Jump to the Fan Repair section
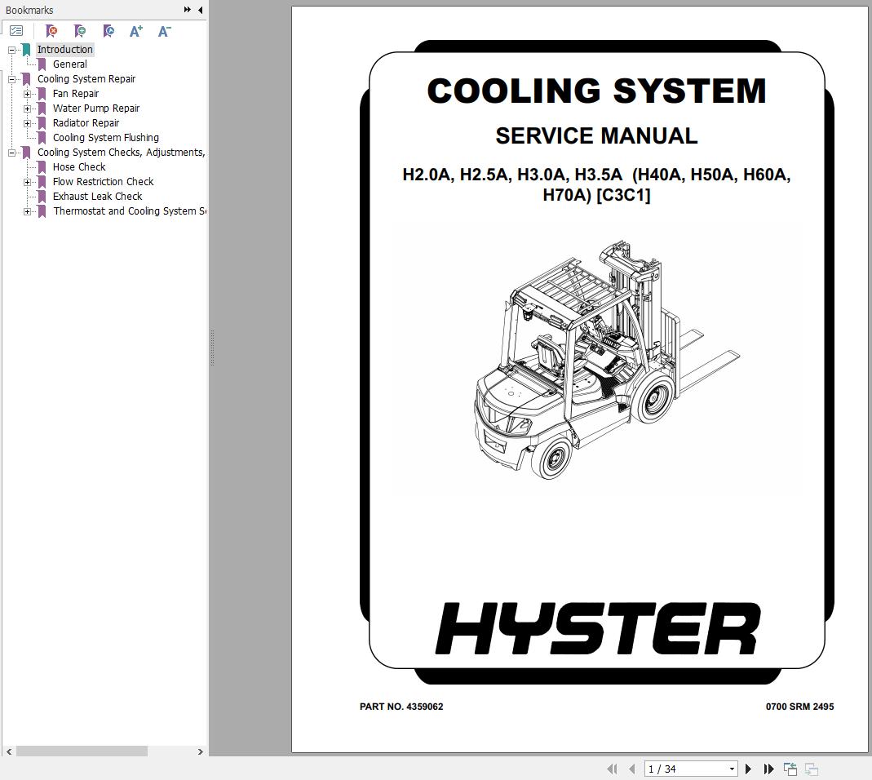 pos(76,94)
